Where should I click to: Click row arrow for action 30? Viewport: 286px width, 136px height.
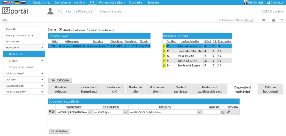tap(49, 46)
